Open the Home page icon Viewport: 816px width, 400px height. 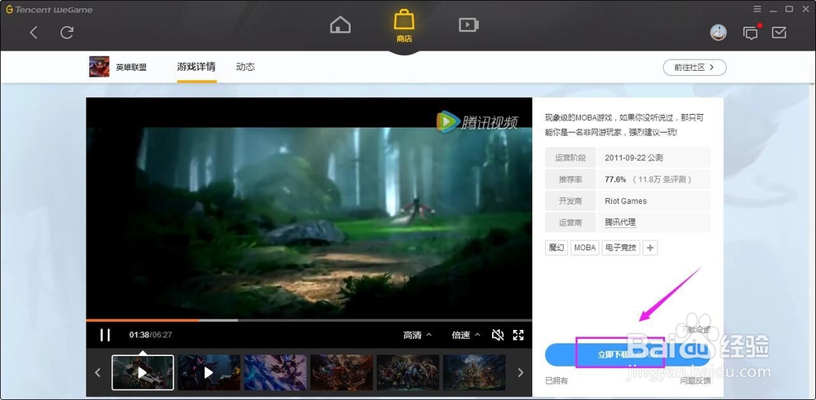tap(340, 24)
